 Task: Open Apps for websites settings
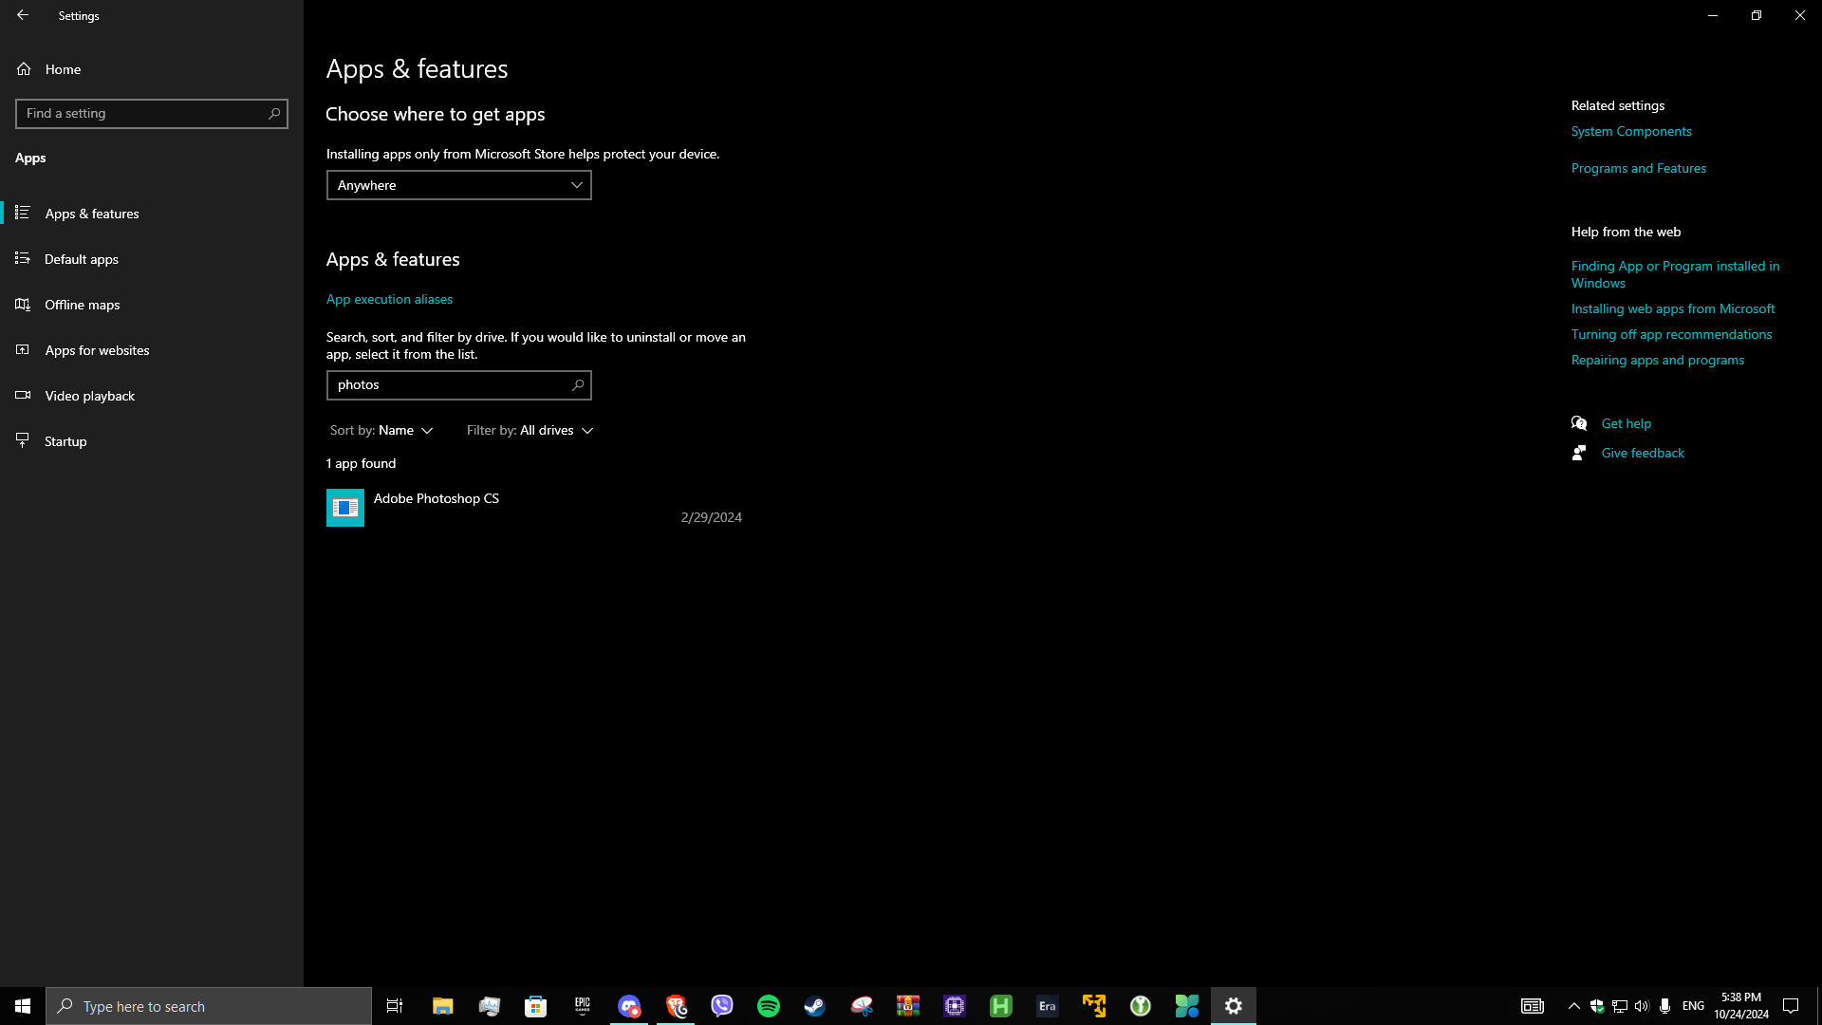[x=97, y=349]
